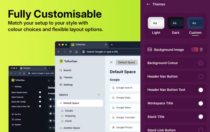Open the Google Search link
Screen dimensions: 210x132
click(x=125, y=88)
